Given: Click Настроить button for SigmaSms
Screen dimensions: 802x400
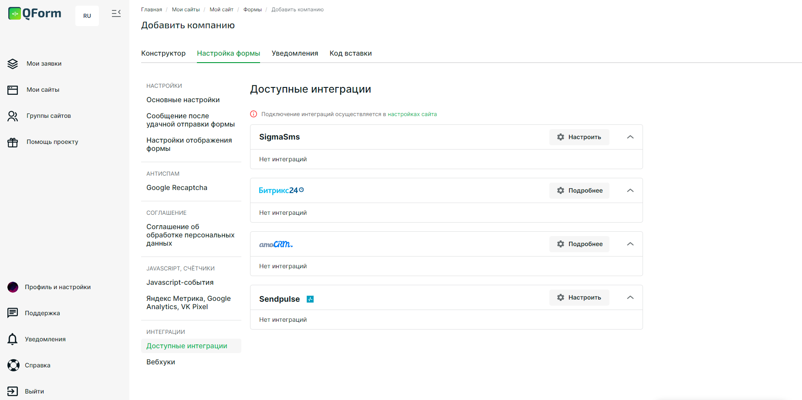Looking at the screenshot, I should click(x=579, y=137).
